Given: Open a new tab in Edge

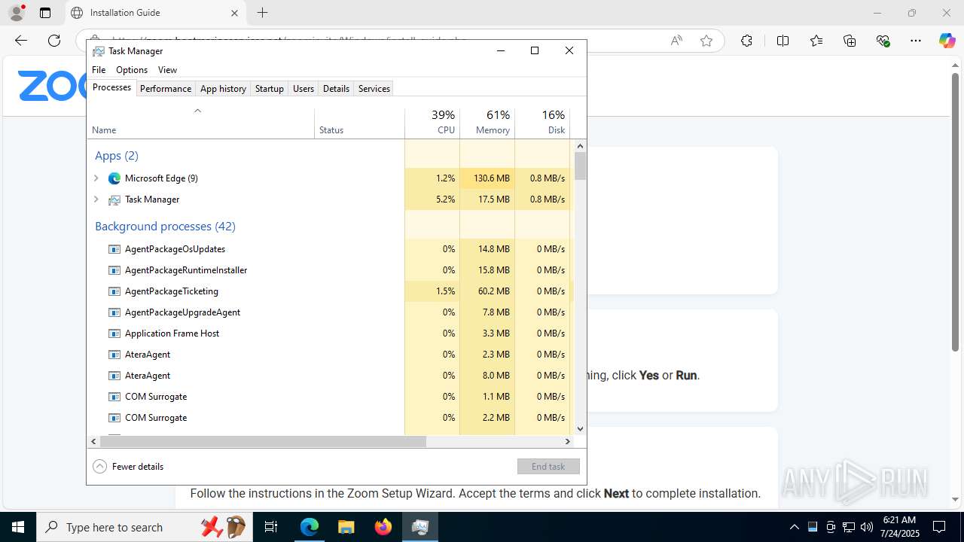Looking at the screenshot, I should point(262,13).
